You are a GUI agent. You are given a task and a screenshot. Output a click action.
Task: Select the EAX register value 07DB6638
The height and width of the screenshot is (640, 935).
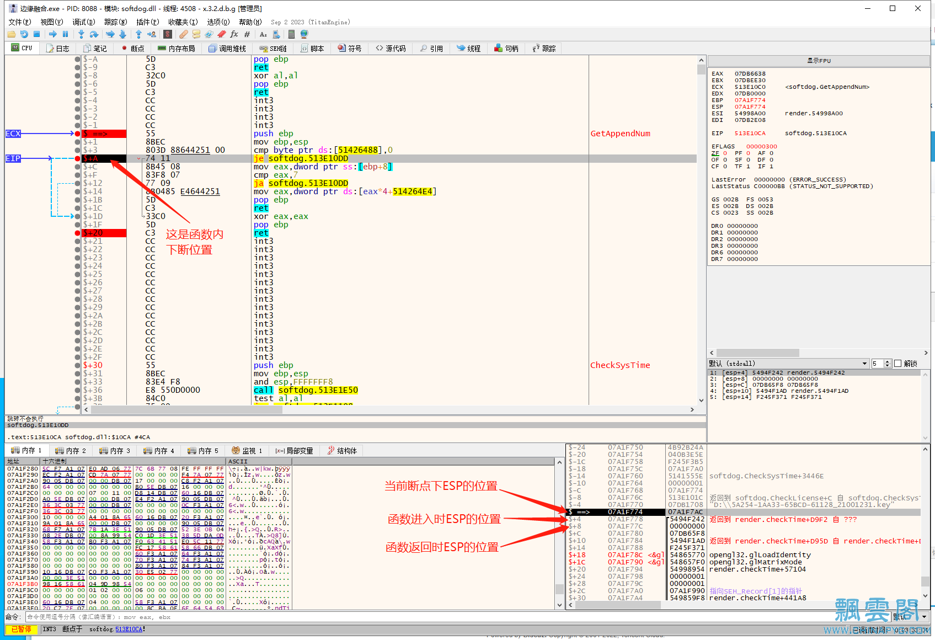(750, 73)
